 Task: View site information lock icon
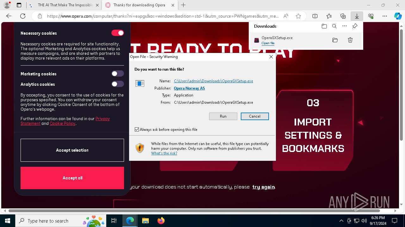point(40,16)
